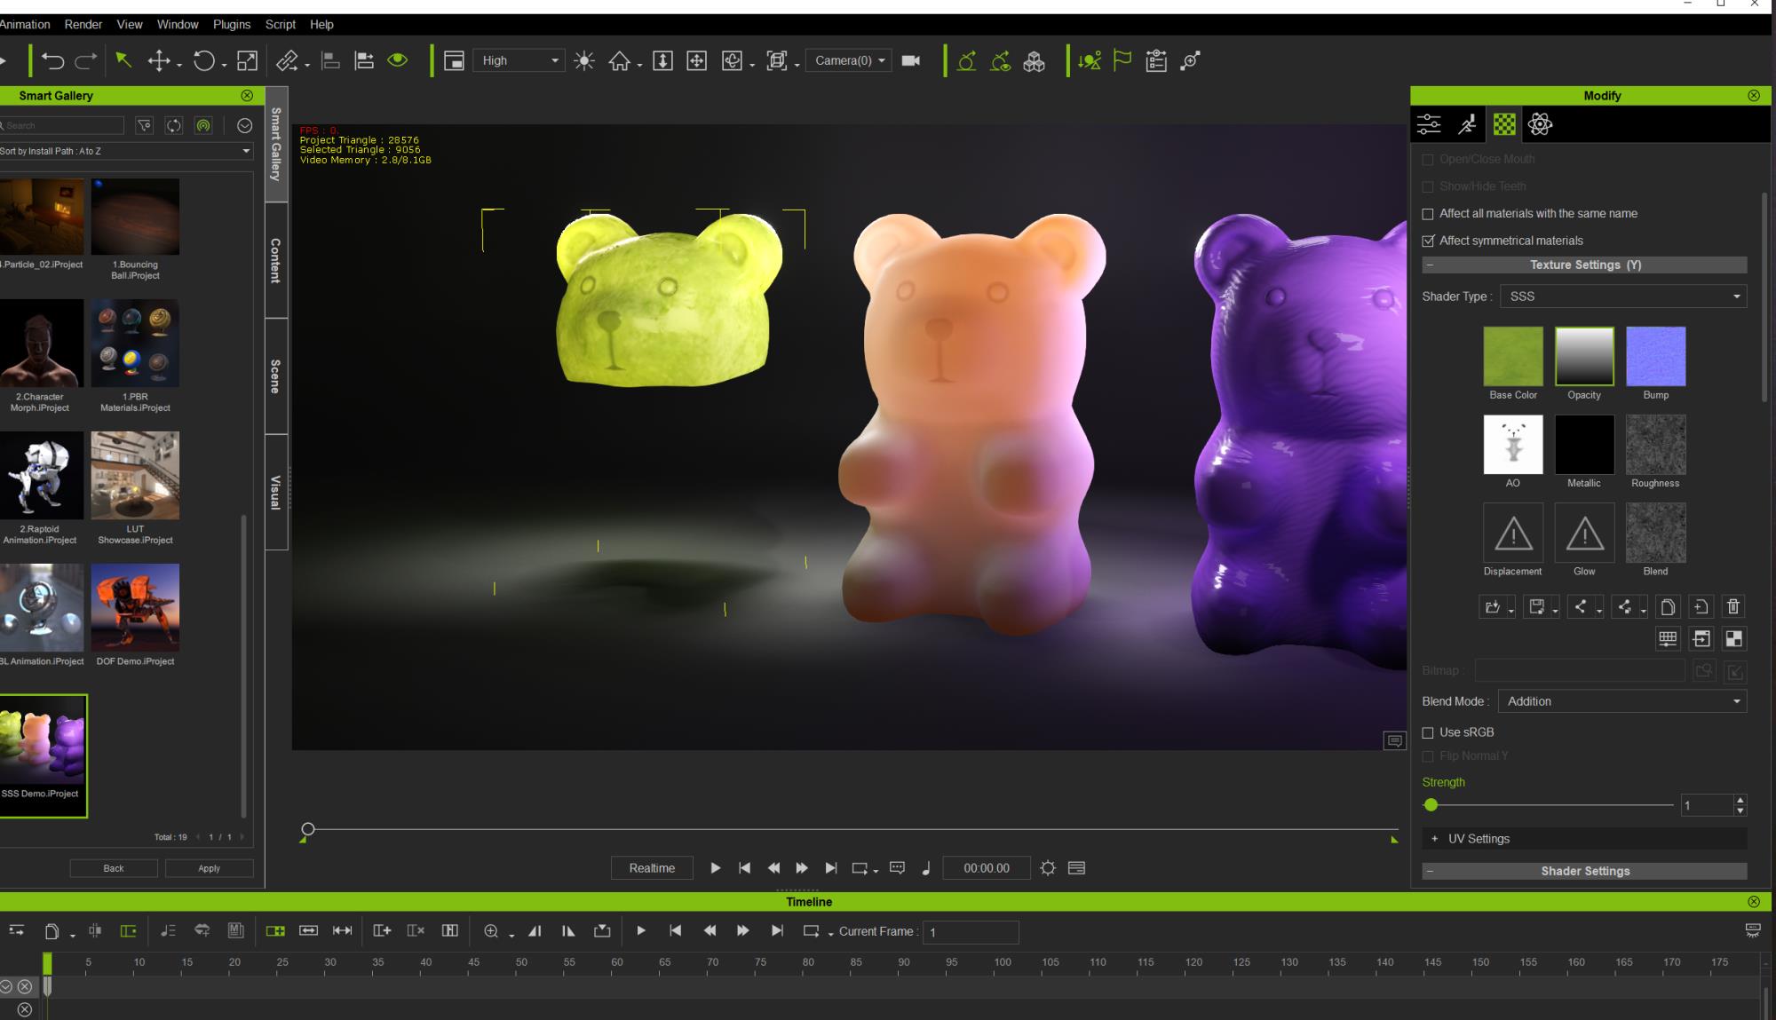Image resolution: width=1776 pixels, height=1020 pixels.
Task: Open the Help menu
Action: (321, 24)
